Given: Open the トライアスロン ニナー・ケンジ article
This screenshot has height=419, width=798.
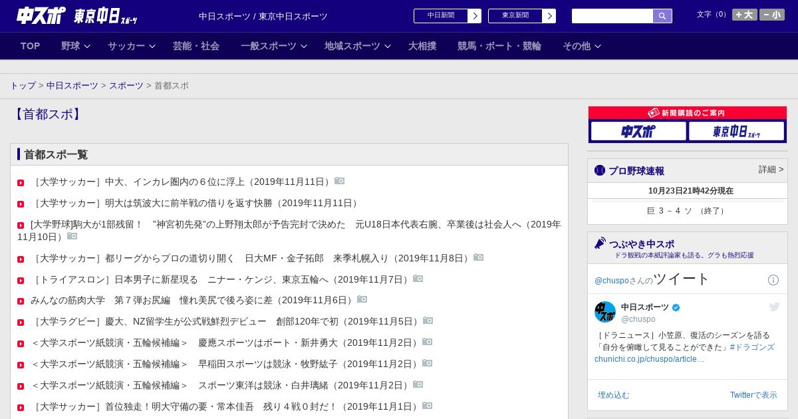Looking at the screenshot, I should 220,279.
